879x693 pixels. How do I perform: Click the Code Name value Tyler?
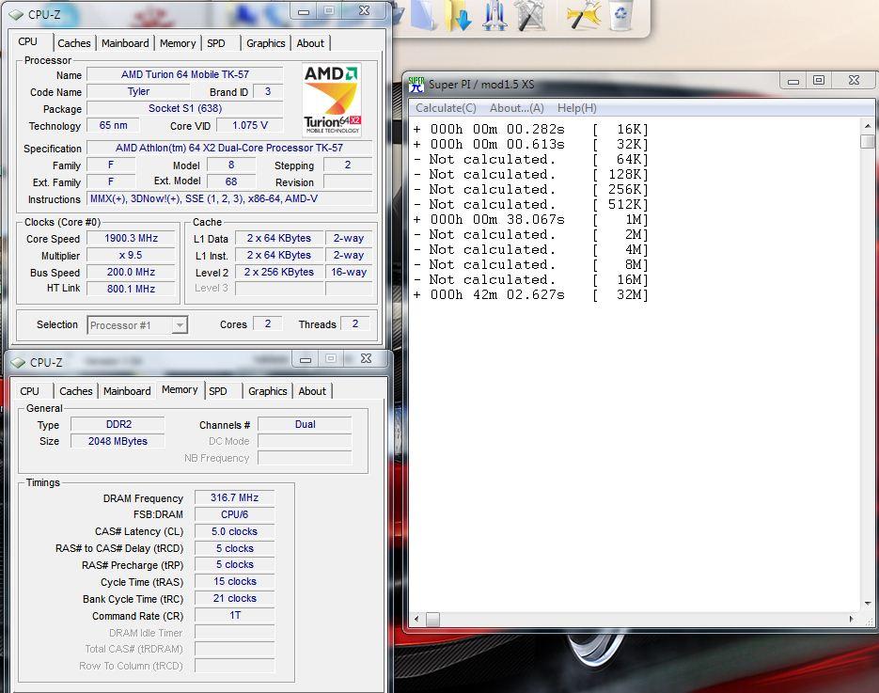pyautogui.click(x=138, y=91)
